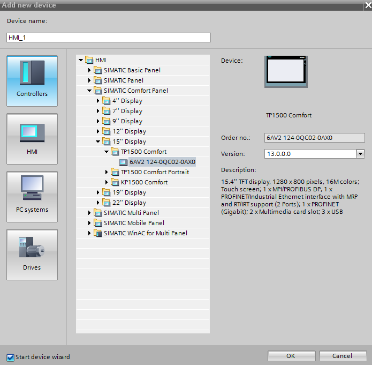
Task: Click the TP1500 Comfort folder icon
Action: 115,152
